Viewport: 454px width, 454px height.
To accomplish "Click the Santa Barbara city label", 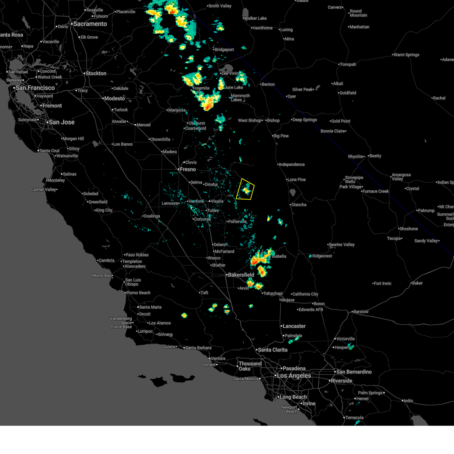I will 198,348.
